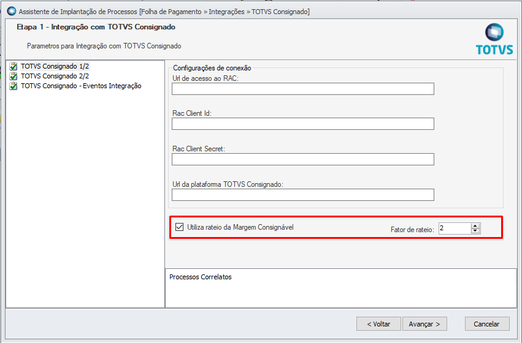Screen dimensions: 522x343
Task: Click the Configurações de conexão group label
Action: pos(212,68)
